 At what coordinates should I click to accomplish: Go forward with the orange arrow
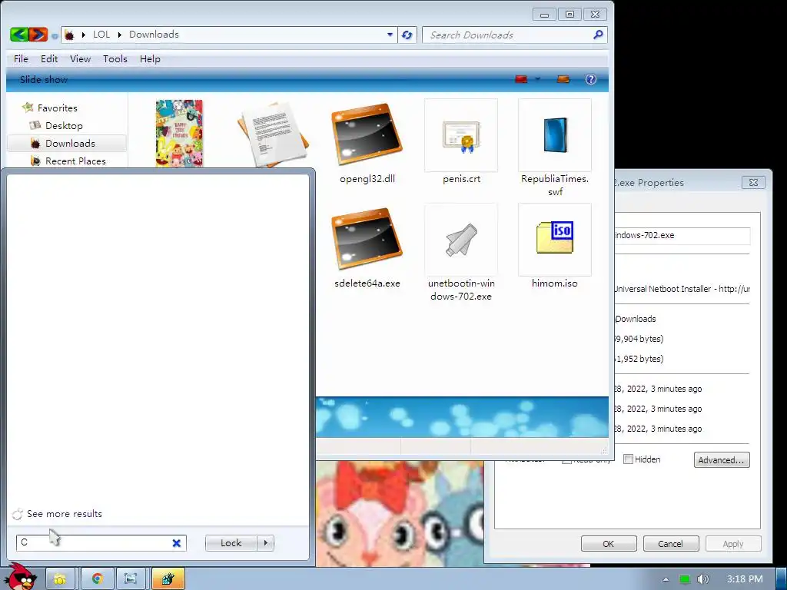click(x=38, y=35)
